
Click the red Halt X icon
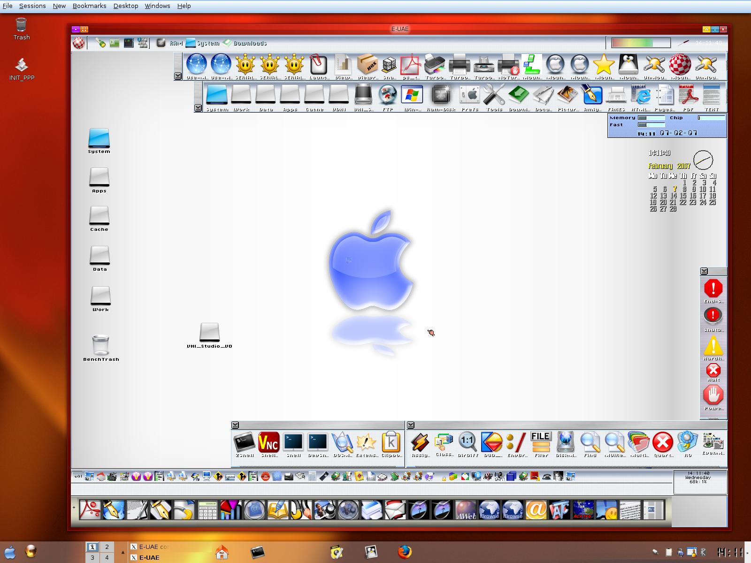point(713,372)
